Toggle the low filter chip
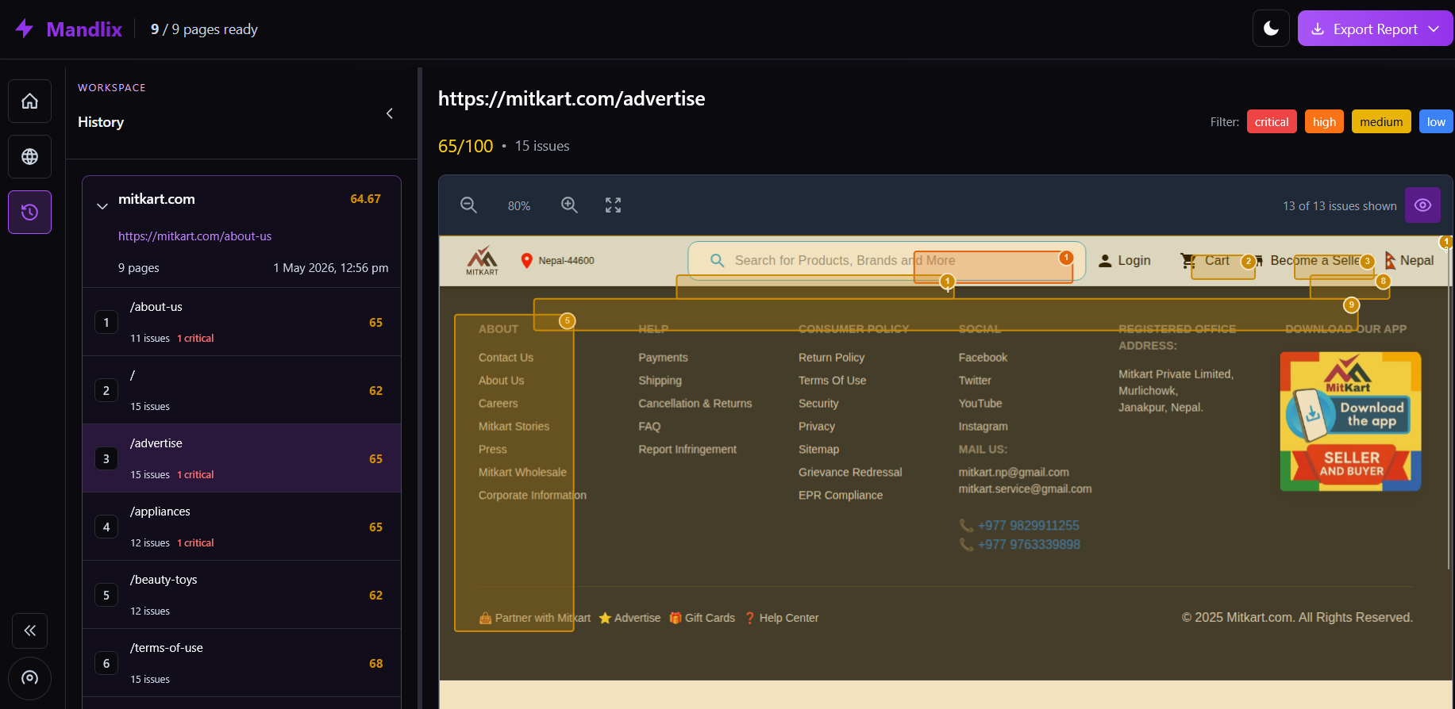 click(x=1436, y=121)
